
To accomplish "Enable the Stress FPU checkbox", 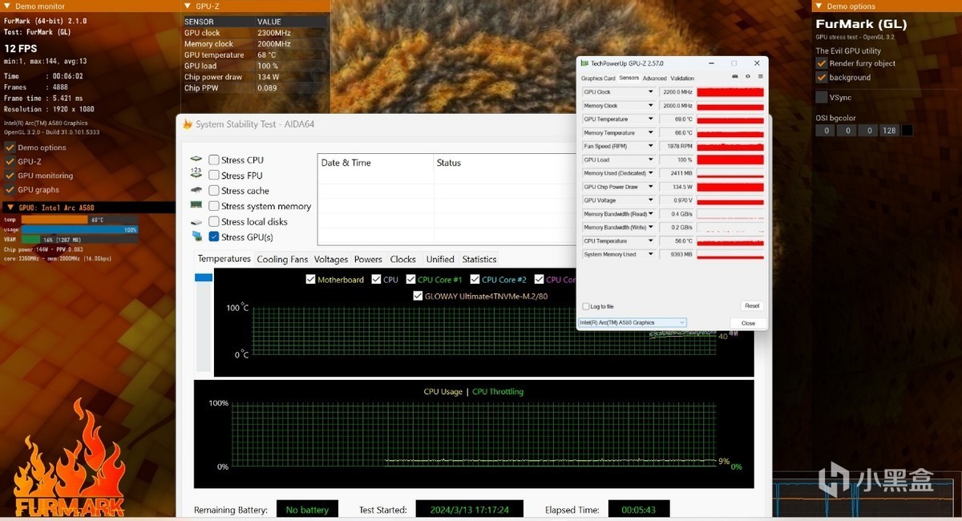I will click(214, 175).
